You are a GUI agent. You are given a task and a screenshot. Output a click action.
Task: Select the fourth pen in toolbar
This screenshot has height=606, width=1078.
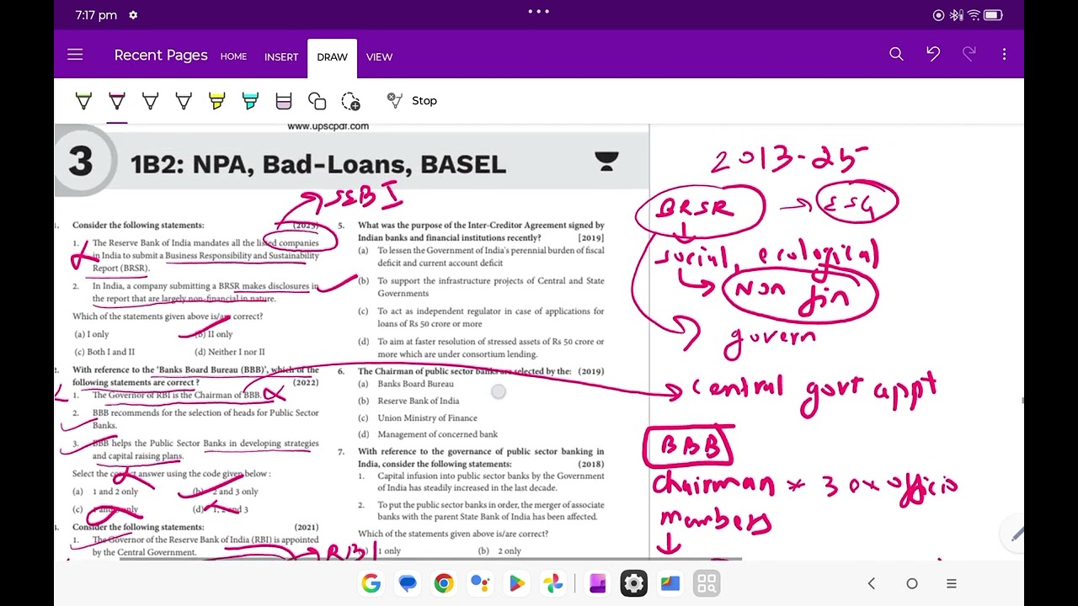tap(184, 101)
